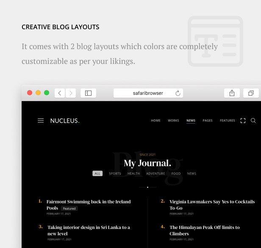Open the Fairmont Swimming article
The width and height of the screenshot is (261, 248).
pyautogui.click(x=89, y=205)
